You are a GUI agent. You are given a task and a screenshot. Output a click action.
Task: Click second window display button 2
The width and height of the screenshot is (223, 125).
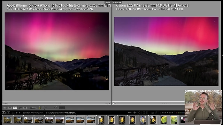tap(8, 112)
